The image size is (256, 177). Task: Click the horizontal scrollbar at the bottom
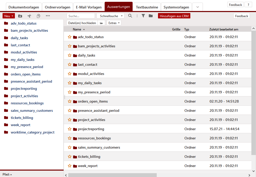coord(112,175)
